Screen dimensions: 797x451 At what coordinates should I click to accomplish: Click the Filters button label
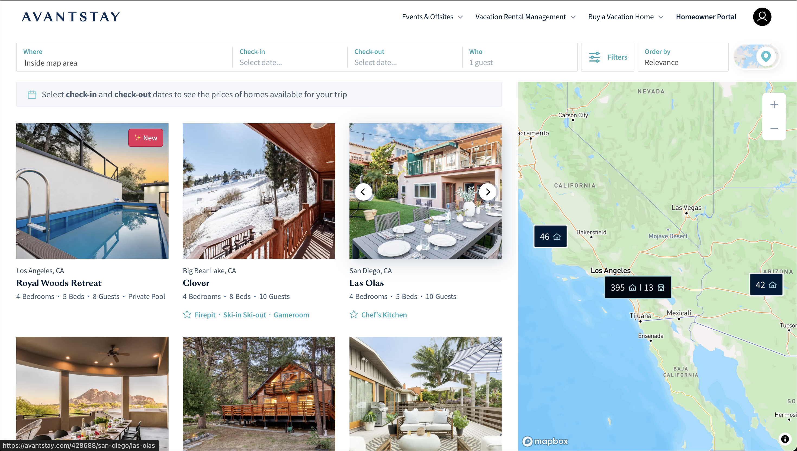pos(617,57)
